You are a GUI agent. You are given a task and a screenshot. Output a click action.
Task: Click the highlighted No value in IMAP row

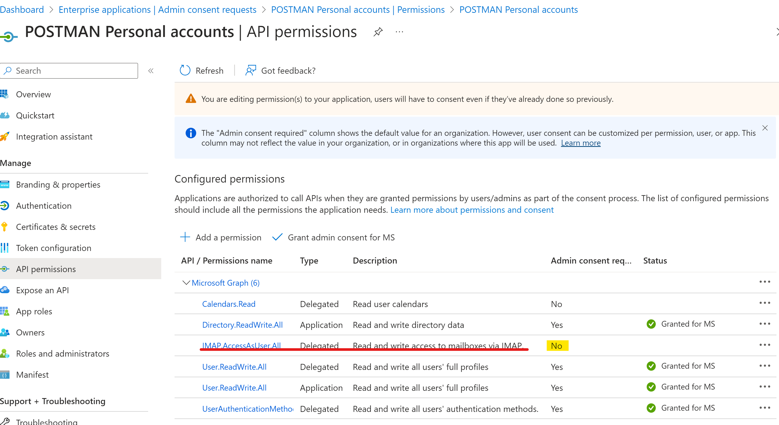tap(557, 346)
